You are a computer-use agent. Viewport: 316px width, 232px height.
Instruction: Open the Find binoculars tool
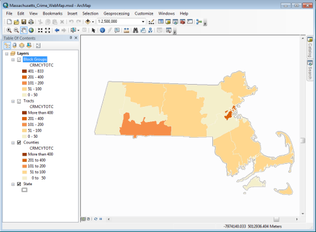[x=135, y=30]
